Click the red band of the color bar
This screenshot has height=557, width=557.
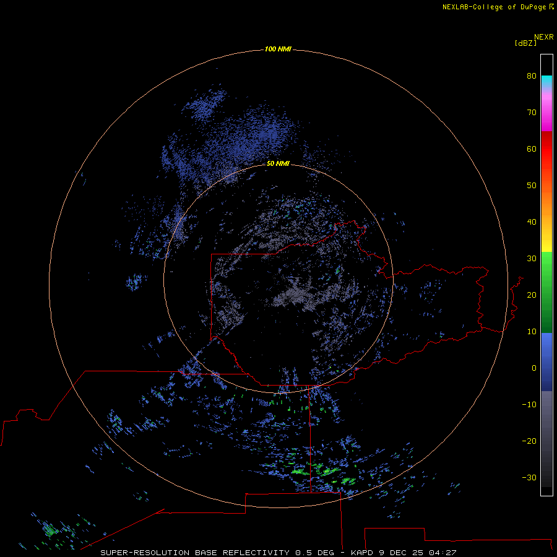(546, 149)
